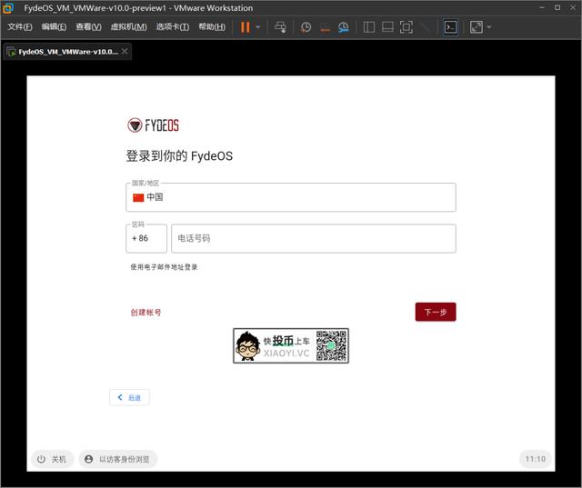Image resolution: width=582 pixels, height=488 pixels.
Task: Click the 关机 shutdown button
Action: [x=52, y=459]
